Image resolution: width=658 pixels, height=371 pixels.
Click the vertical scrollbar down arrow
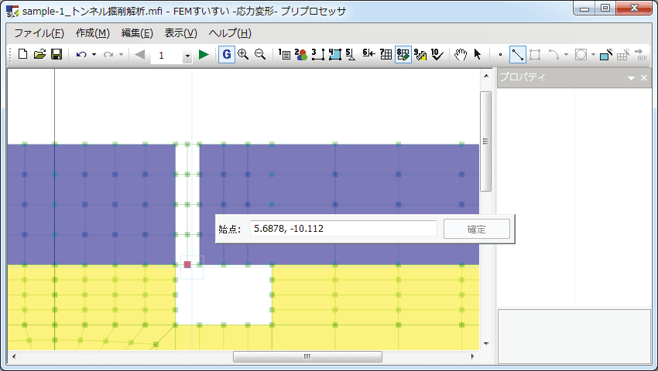(x=486, y=344)
